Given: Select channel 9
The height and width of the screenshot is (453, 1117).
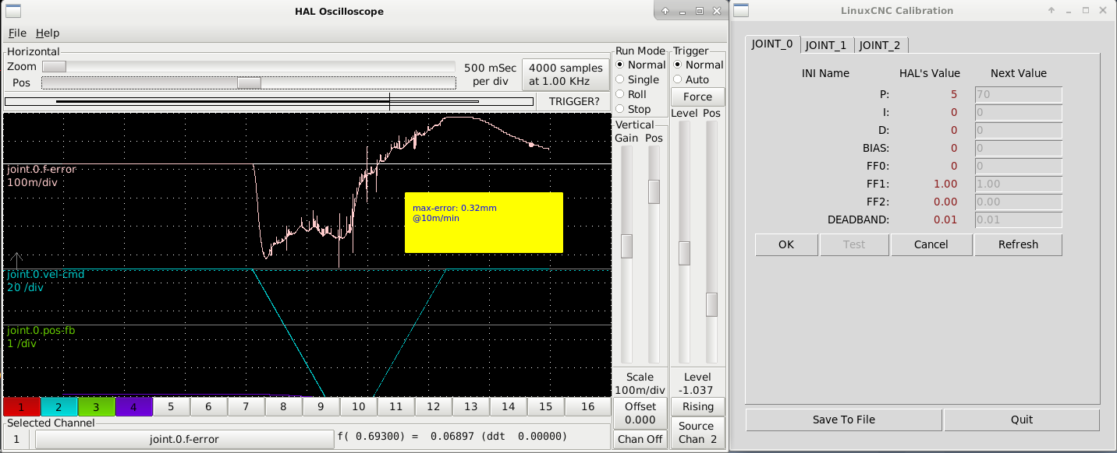Looking at the screenshot, I should tap(321, 406).
